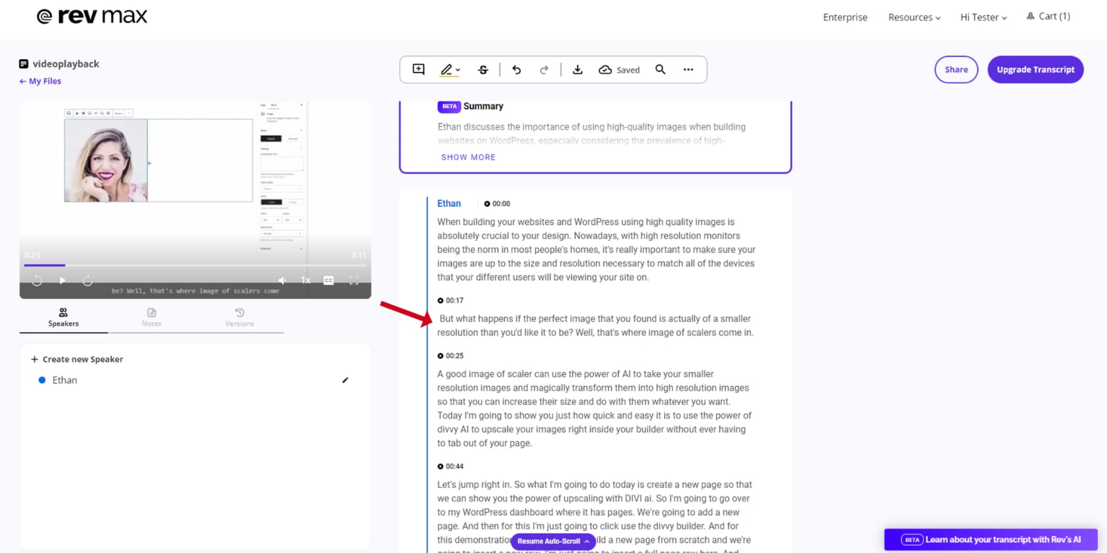Toggle the strikethrough tool
Image resolution: width=1107 pixels, height=553 pixels.
483,69
